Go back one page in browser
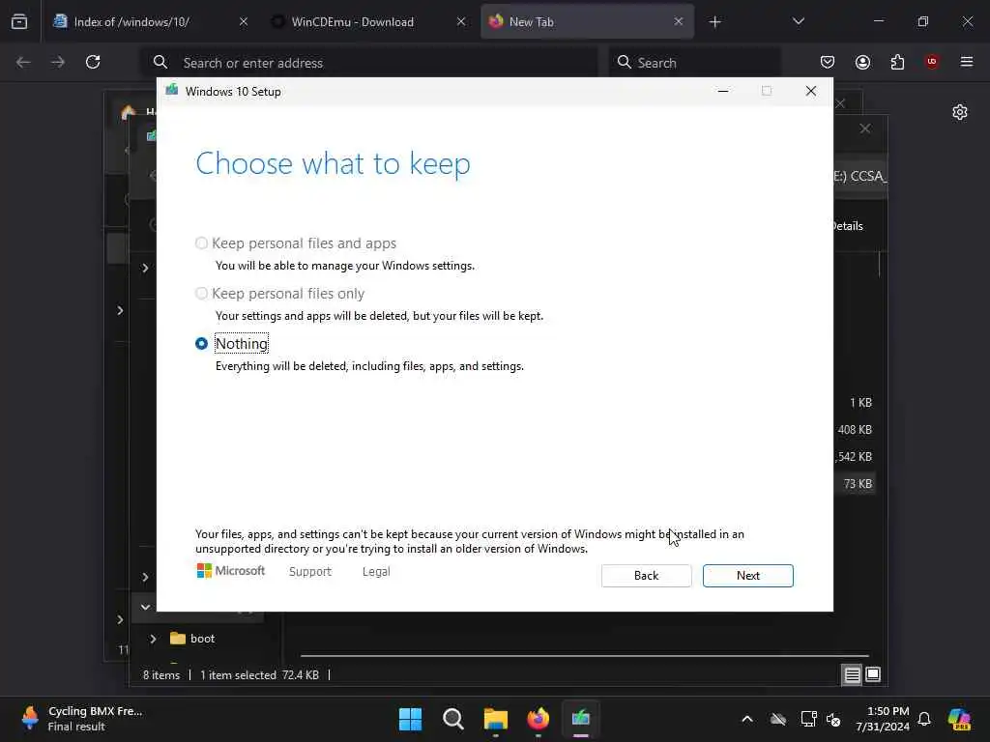 [23, 62]
